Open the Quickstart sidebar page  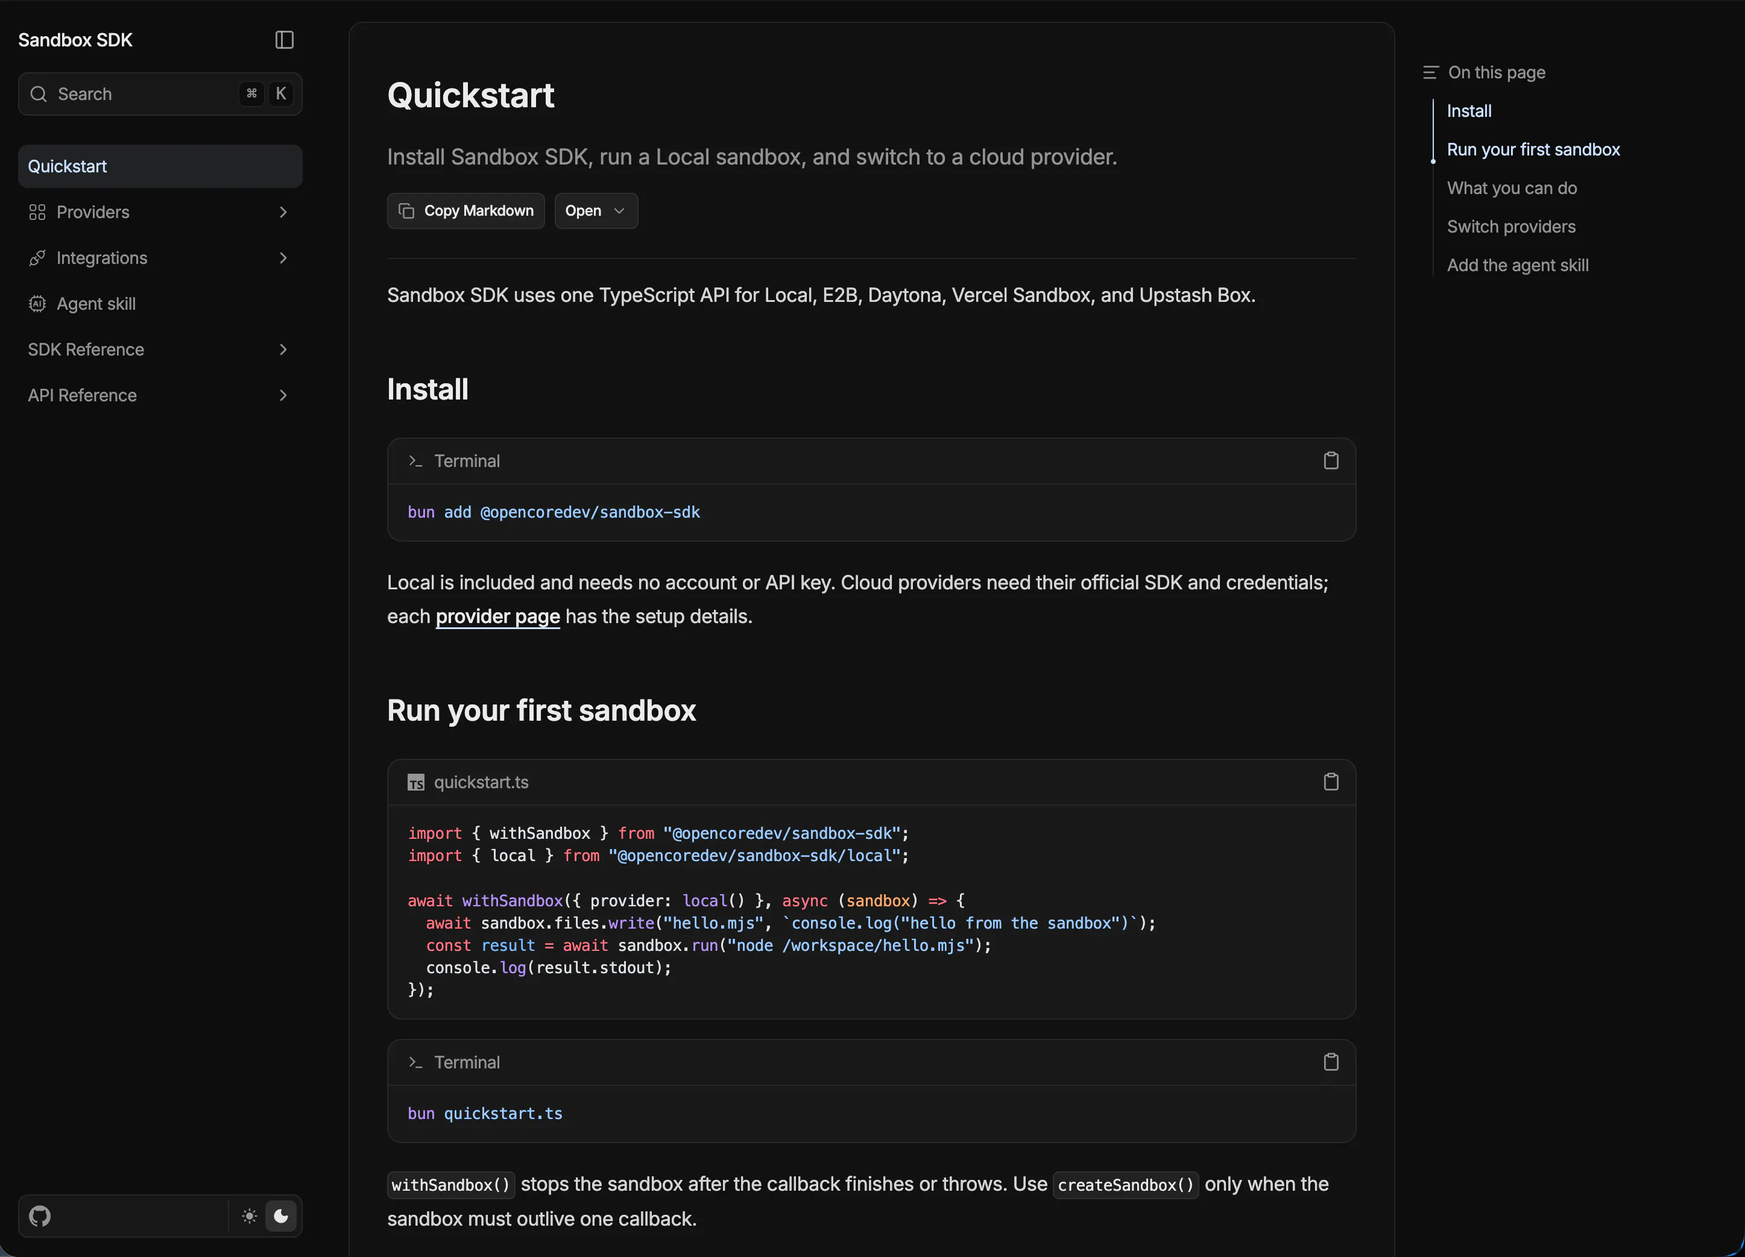(x=160, y=166)
